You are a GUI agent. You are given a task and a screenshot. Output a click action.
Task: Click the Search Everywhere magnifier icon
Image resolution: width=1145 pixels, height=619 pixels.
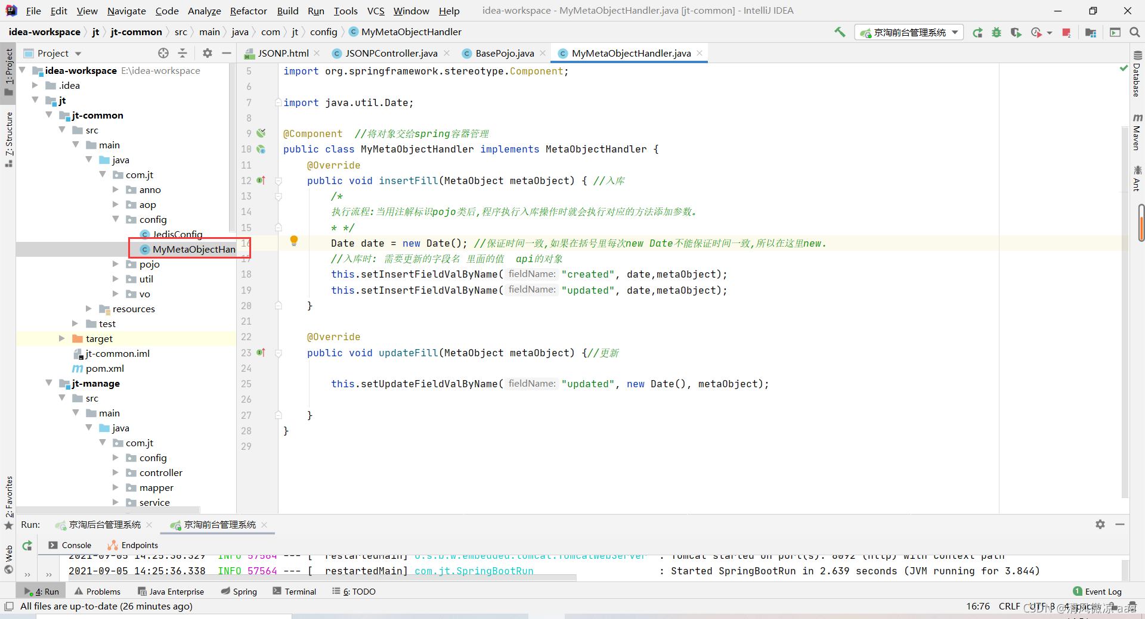(x=1135, y=32)
